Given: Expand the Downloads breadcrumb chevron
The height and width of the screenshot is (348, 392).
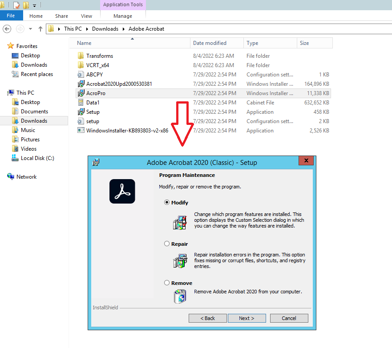Looking at the screenshot, I should pos(124,29).
